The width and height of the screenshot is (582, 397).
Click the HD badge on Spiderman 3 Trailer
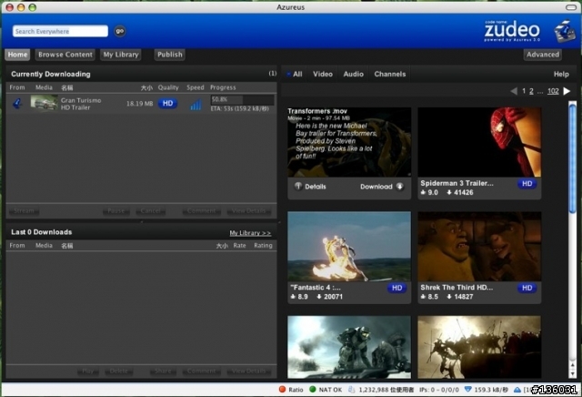coord(527,184)
